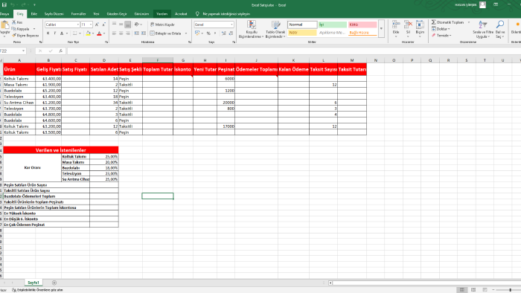The height and width of the screenshot is (293, 521).
Task: Apply the Kötü cell style
Action: (362, 25)
